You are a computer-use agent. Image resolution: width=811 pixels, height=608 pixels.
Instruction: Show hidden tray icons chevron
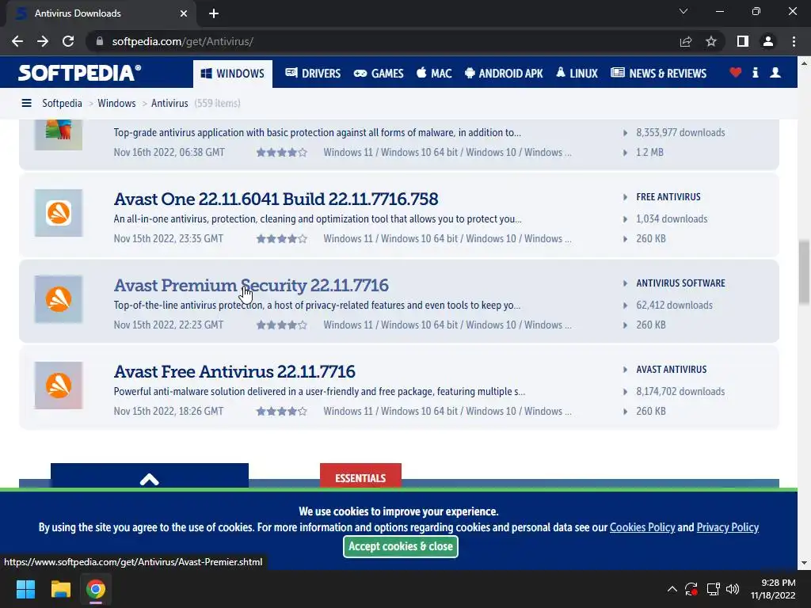[672, 589]
